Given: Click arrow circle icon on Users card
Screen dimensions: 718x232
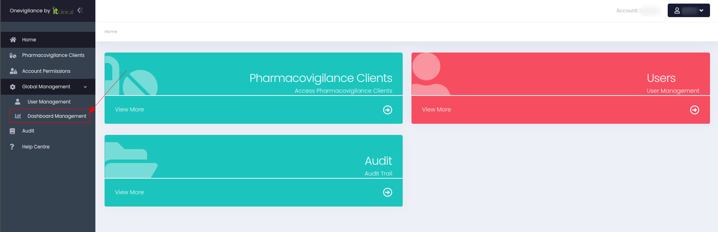Looking at the screenshot, I should [694, 110].
